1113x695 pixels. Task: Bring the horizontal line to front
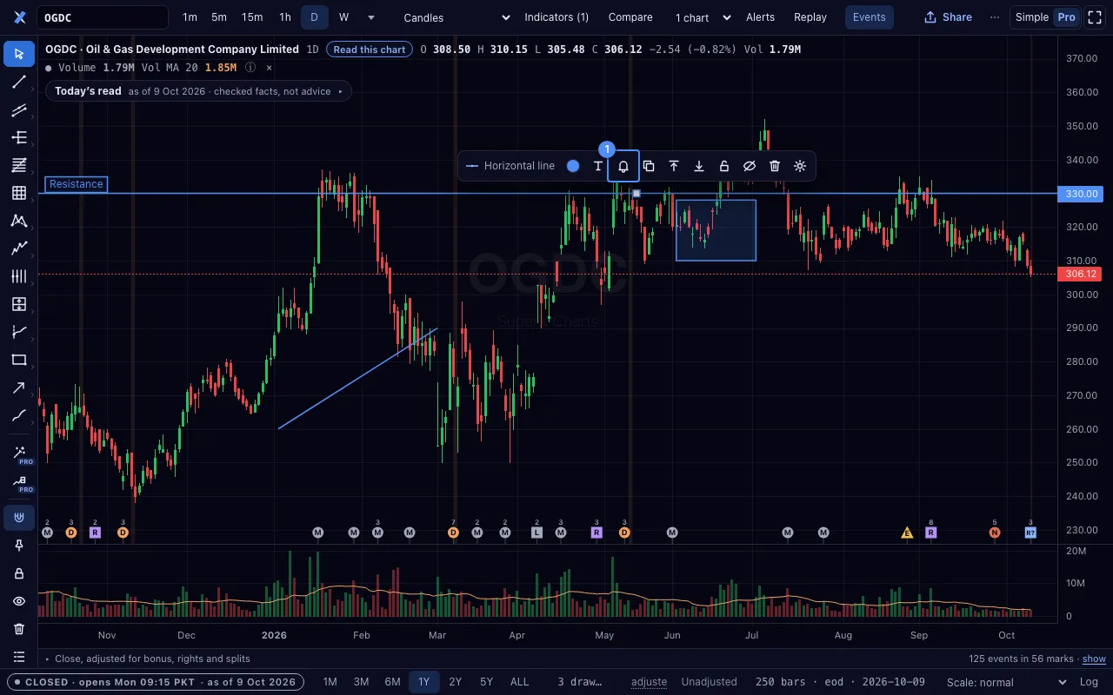coord(674,166)
